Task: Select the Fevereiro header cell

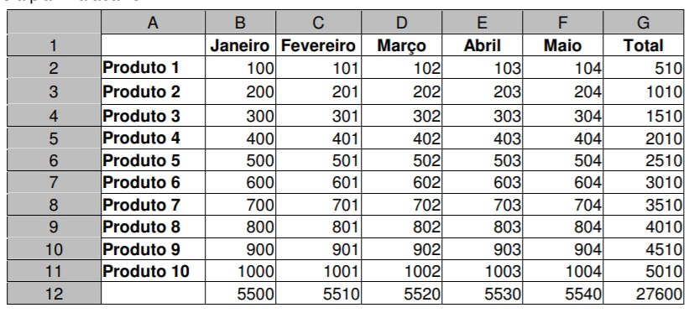Action: (319, 44)
